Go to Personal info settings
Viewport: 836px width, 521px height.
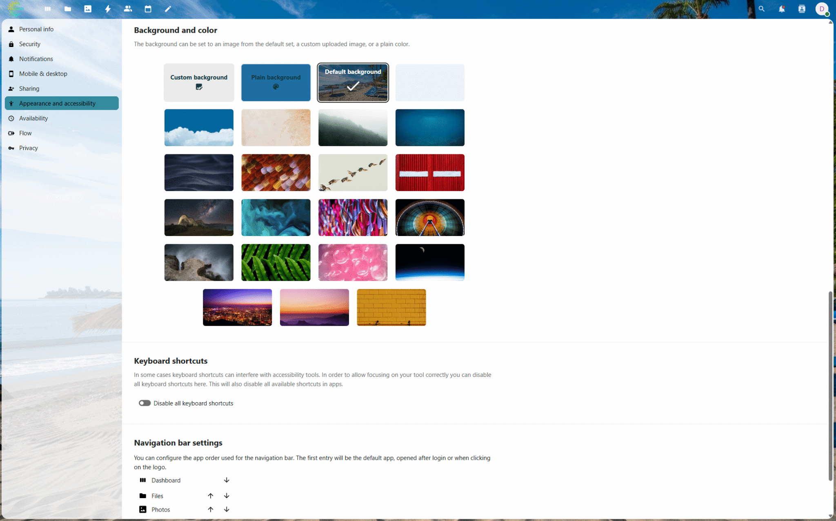tap(62, 29)
